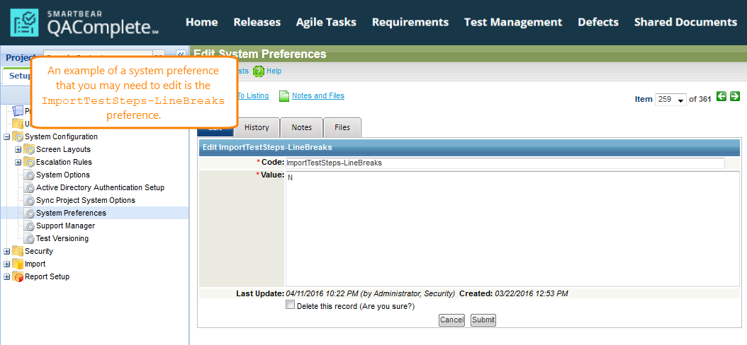This screenshot has height=345, width=747.
Task: Select System Preferences in the tree
Action: [71, 214]
